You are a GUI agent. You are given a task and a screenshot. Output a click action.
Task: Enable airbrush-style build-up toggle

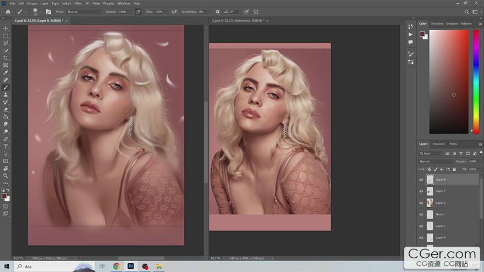pos(174,12)
